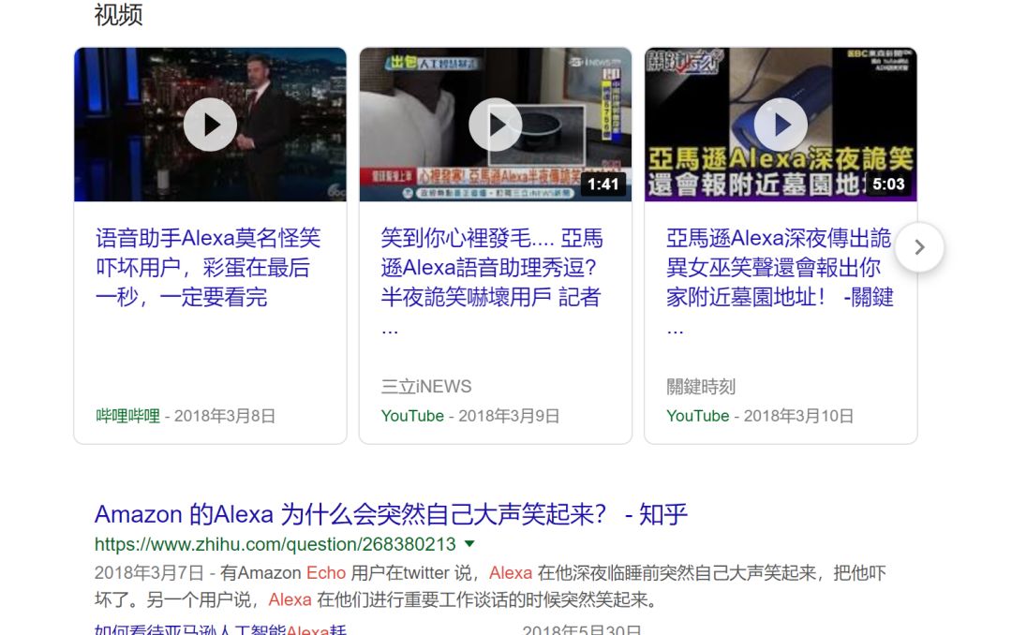Open the Zhihu result about Alexa laughing
1012x635 pixels.
[x=391, y=514]
